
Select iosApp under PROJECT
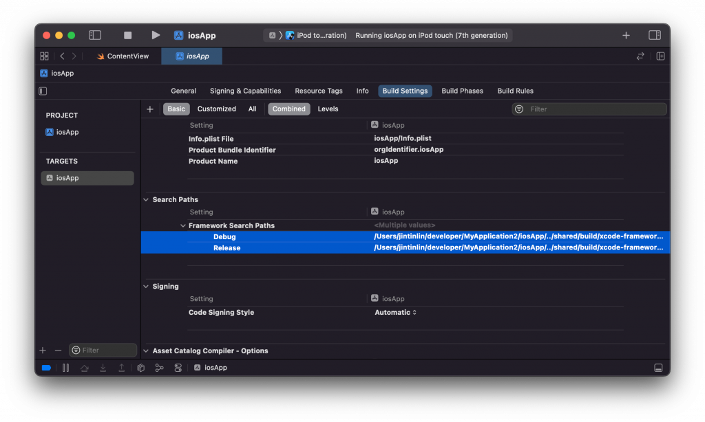click(x=63, y=132)
